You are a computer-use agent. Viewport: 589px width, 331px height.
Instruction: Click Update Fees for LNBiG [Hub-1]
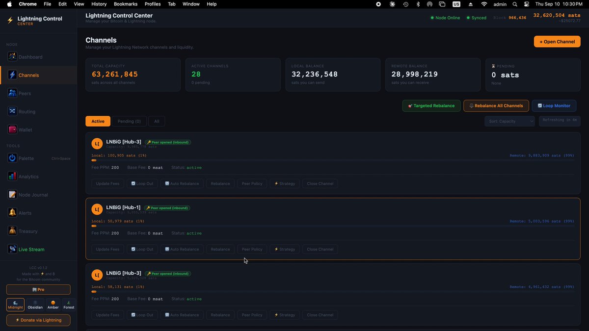[107, 249]
